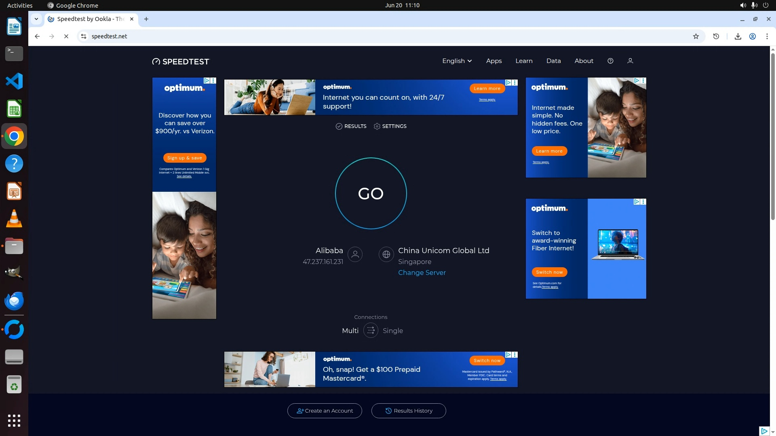Select Multi connection mode
This screenshot has height=436, width=776.
pyautogui.click(x=350, y=331)
